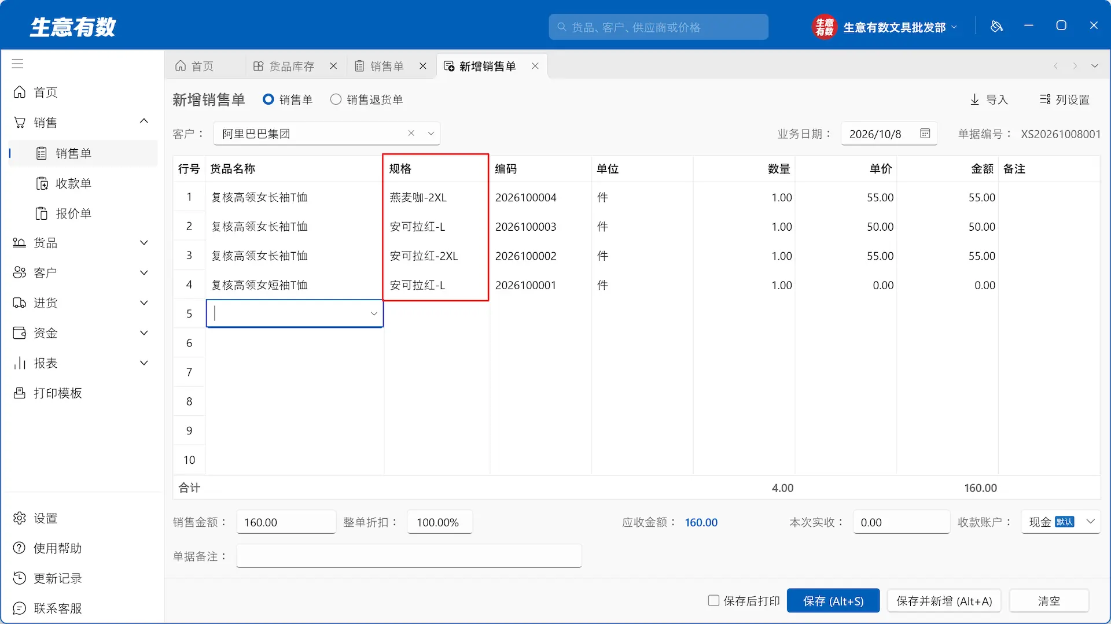The width and height of the screenshot is (1111, 624).
Task: Click the 导入 import button
Action: coord(989,99)
